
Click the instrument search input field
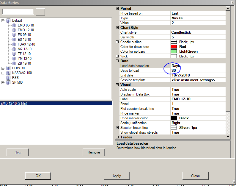click(x=18, y=12)
